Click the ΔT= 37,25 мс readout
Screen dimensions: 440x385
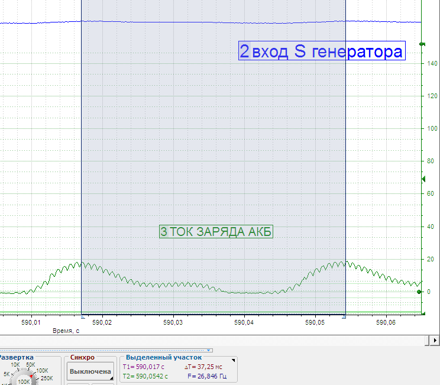pos(203,367)
